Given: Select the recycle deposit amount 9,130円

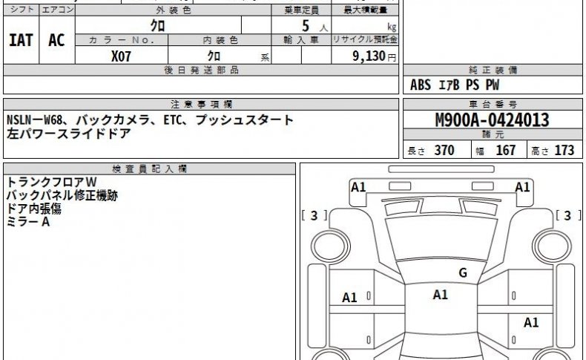Looking at the screenshot, I should [374, 56].
